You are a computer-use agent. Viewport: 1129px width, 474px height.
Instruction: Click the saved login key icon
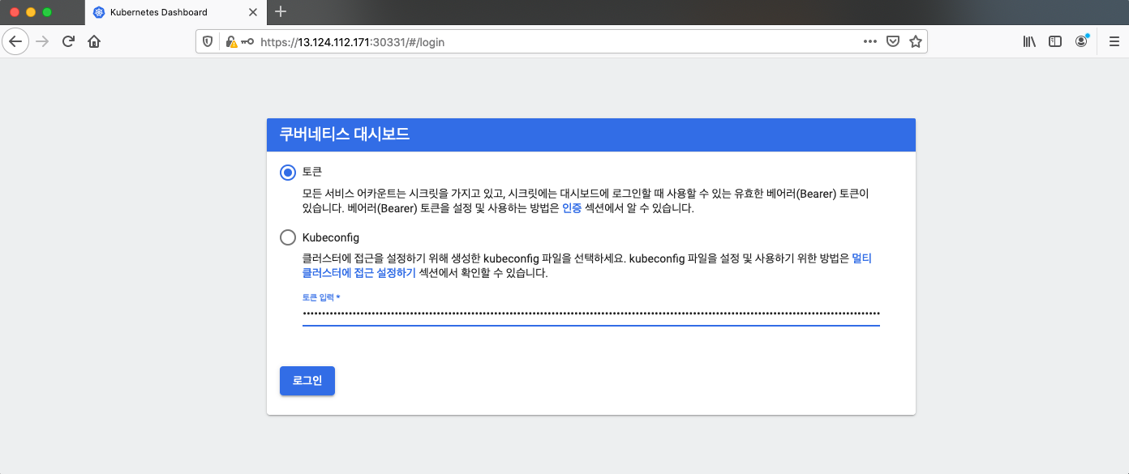(247, 41)
